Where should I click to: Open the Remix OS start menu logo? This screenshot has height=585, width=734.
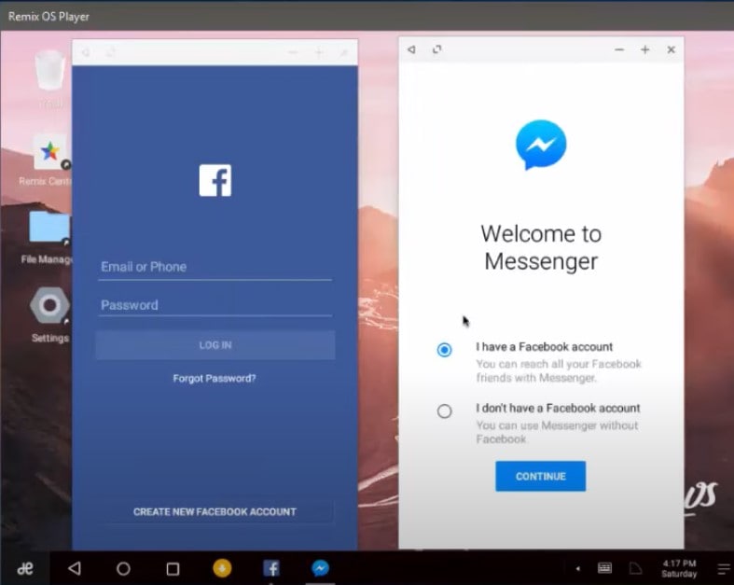(x=25, y=568)
